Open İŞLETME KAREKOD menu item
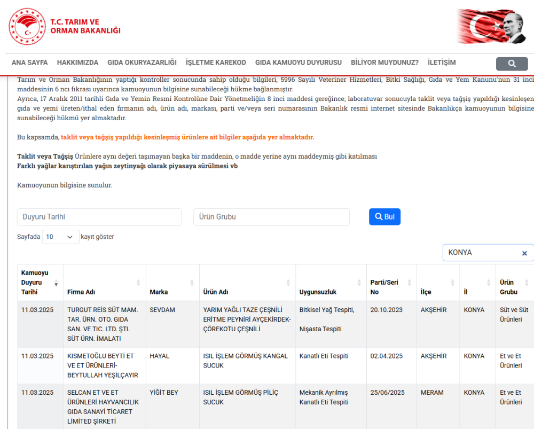This screenshot has height=429, width=534. [216, 63]
